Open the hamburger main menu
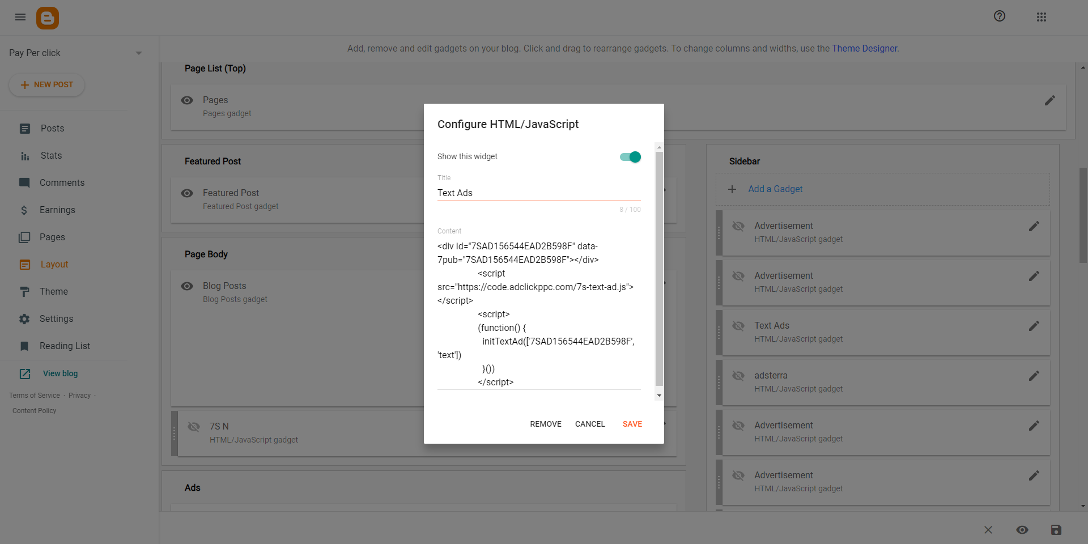The width and height of the screenshot is (1088, 544). tap(20, 17)
